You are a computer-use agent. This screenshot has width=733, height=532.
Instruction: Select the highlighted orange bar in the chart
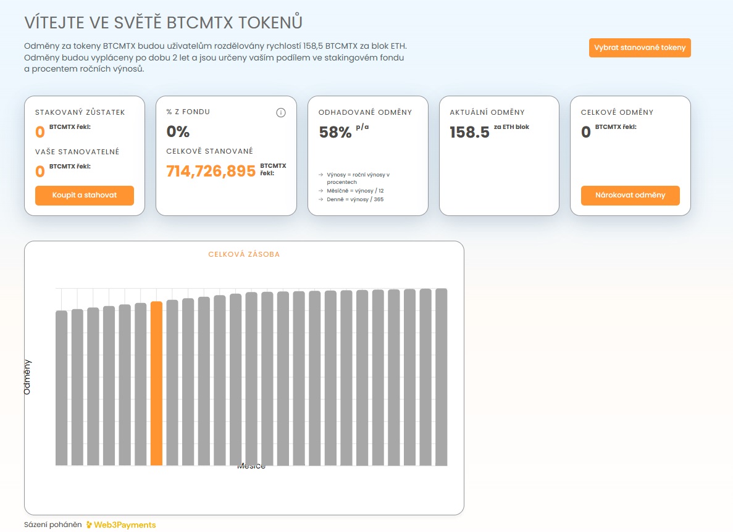156,383
